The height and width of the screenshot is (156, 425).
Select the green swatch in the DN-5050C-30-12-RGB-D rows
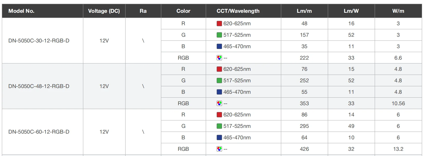pyautogui.click(x=219, y=35)
